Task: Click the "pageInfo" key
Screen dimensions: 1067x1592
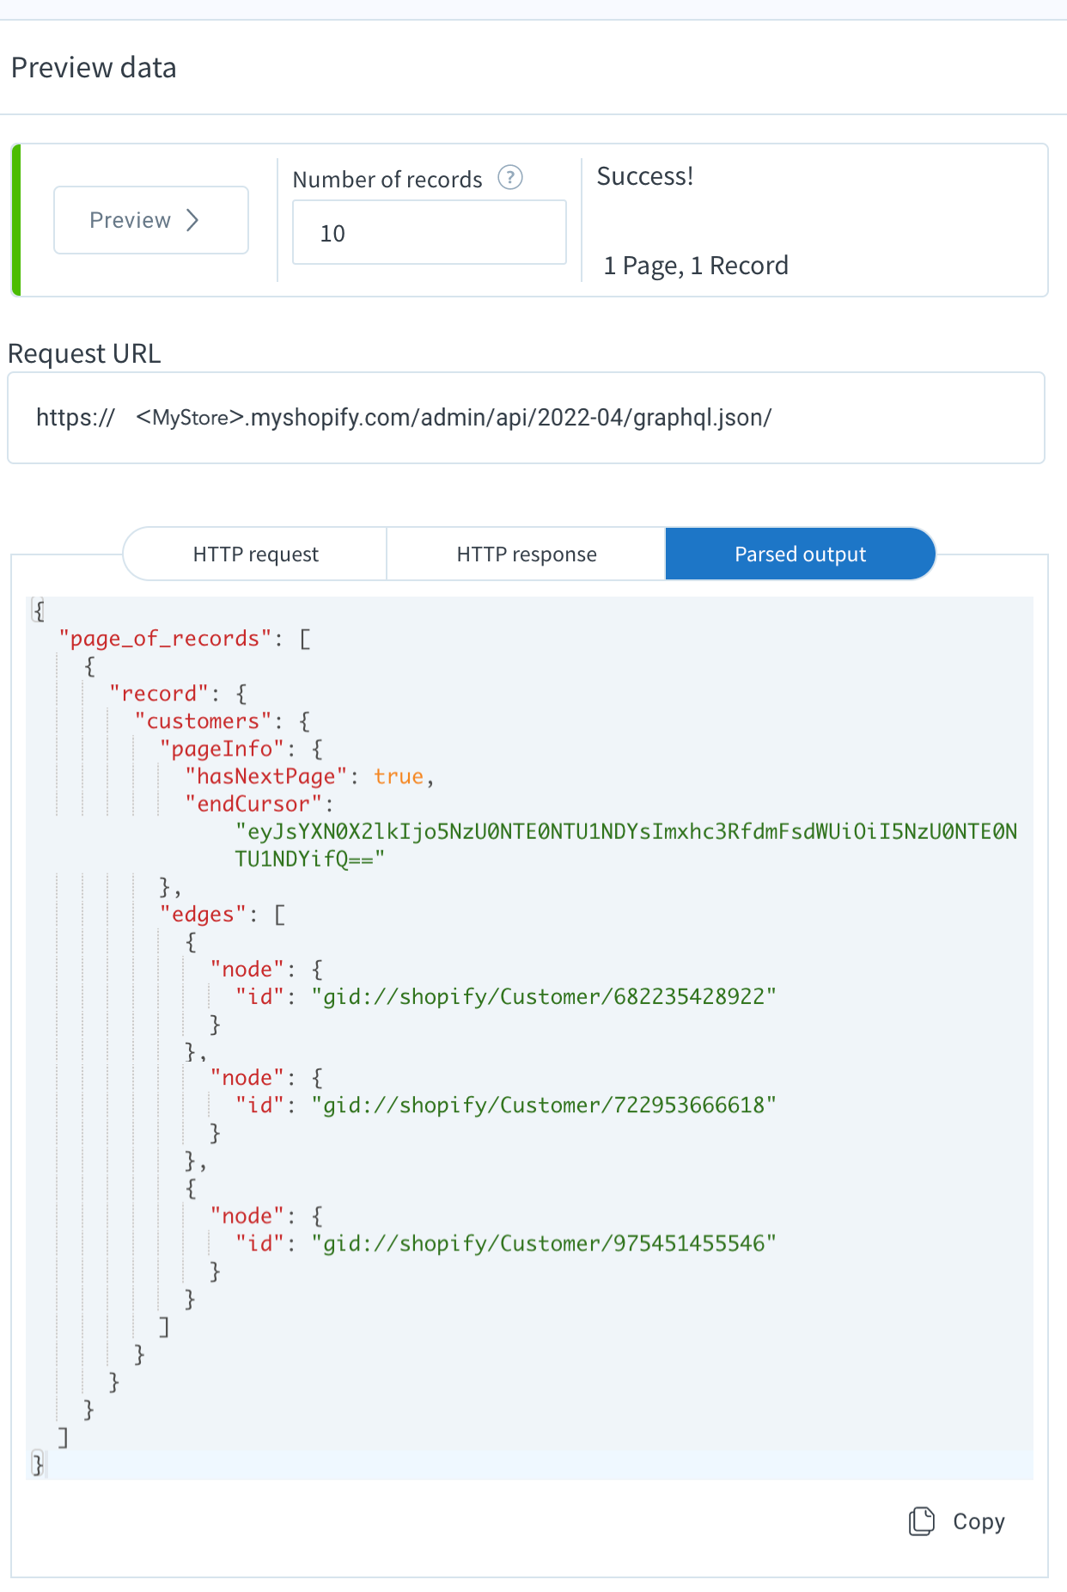Action: pos(222,749)
